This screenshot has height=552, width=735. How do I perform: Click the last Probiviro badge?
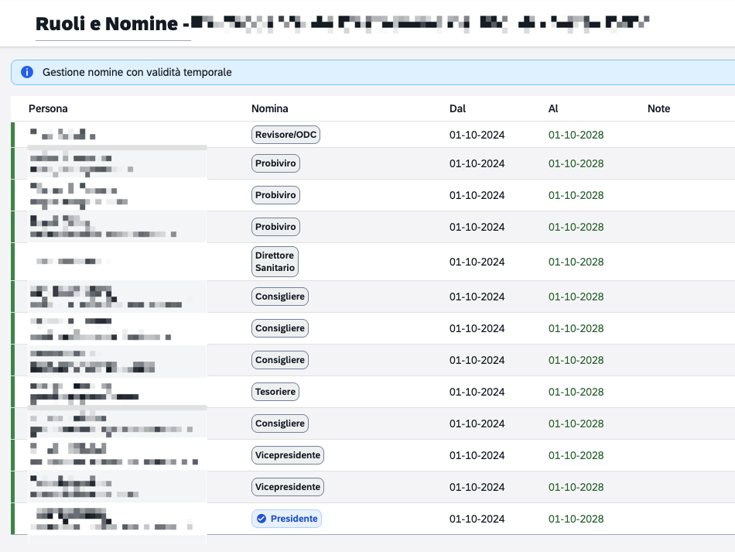(275, 227)
